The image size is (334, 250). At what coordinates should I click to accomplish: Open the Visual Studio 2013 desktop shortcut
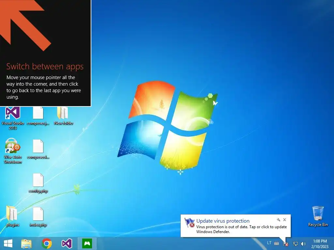click(13, 118)
